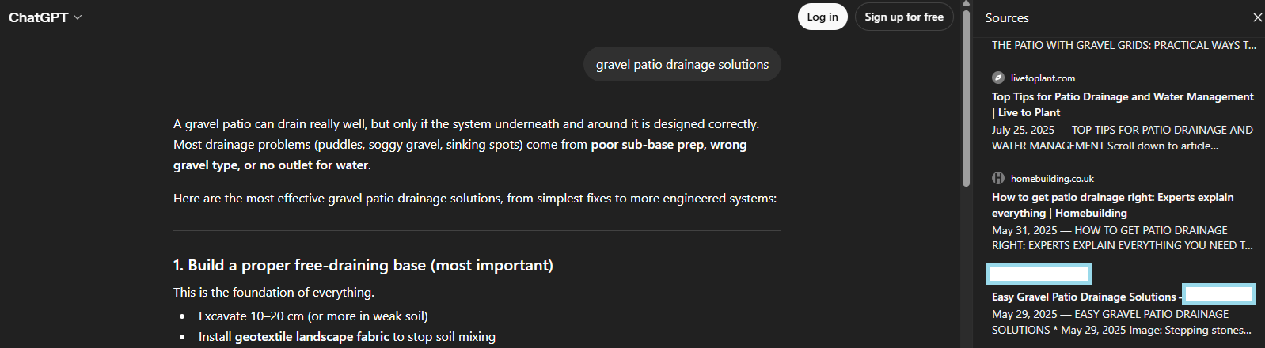Open the How to get patio drainage right title
Screen dimensions: 1265x348
1112,205
